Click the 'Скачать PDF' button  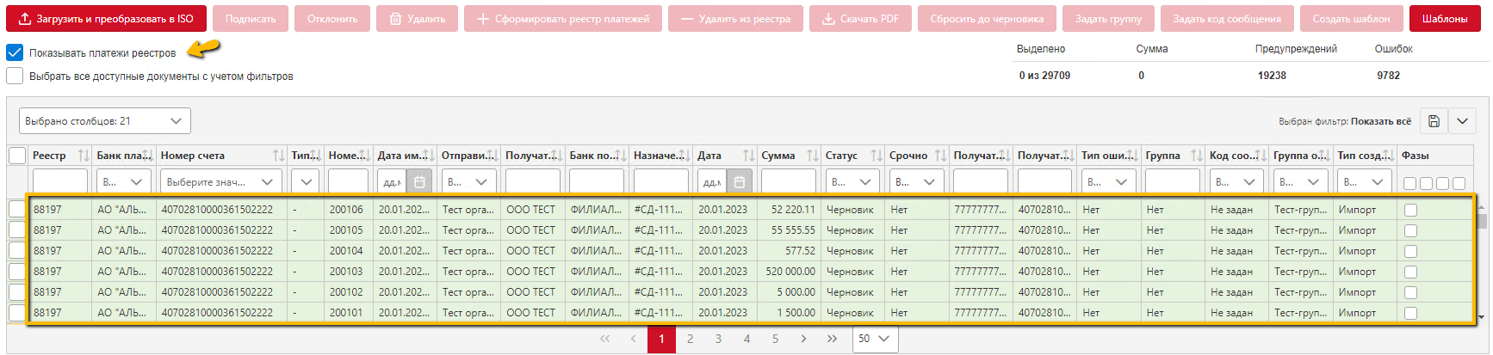[860, 18]
